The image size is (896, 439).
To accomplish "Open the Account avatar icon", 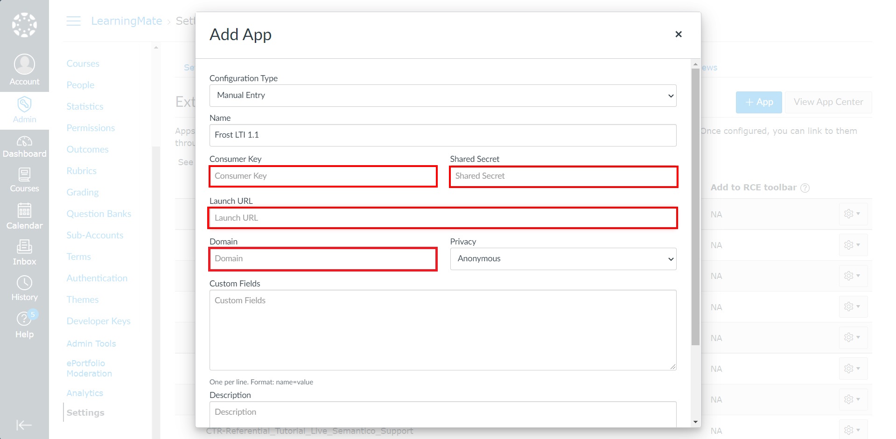I will click(x=24, y=64).
